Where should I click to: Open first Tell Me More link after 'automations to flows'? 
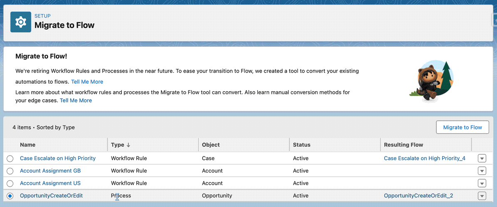pos(87,82)
